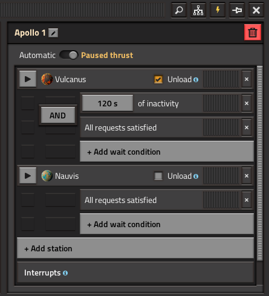Enable the Nauvis Unload checkbox
Image resolution: width=269 pixels, height=296 pixels.
(x=158, y=176)
